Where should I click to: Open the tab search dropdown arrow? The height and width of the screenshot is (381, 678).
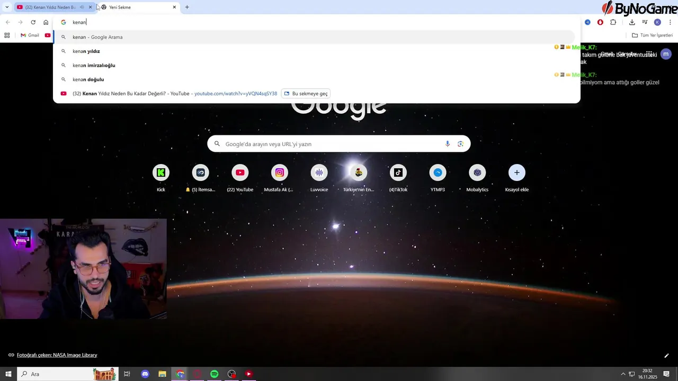7,7
